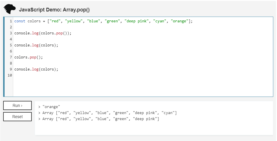
Task: Click the "JavaScript Demo: Array.pop()" title
Action: coord(54,10)
